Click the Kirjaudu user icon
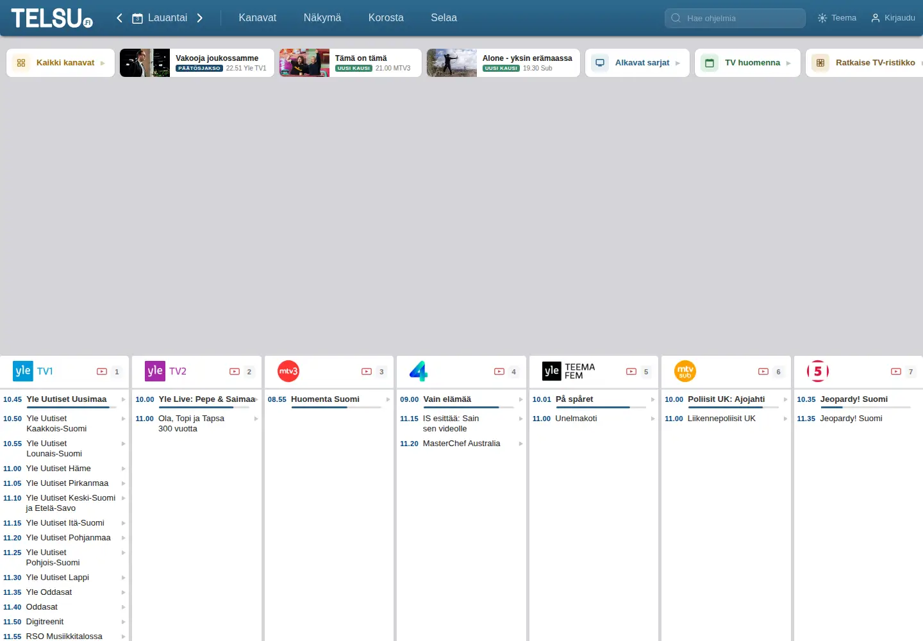The width and height of the screenshot is (923, 641). point(876,18)
